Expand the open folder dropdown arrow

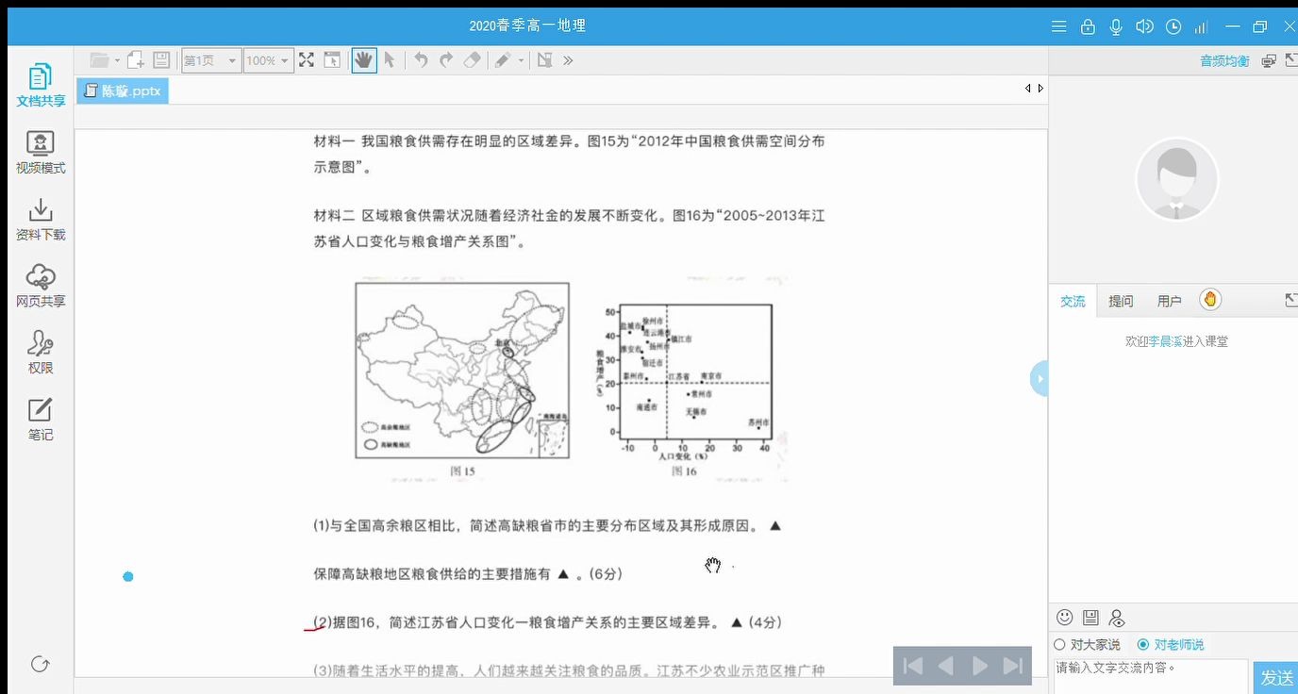coord(117,60)
